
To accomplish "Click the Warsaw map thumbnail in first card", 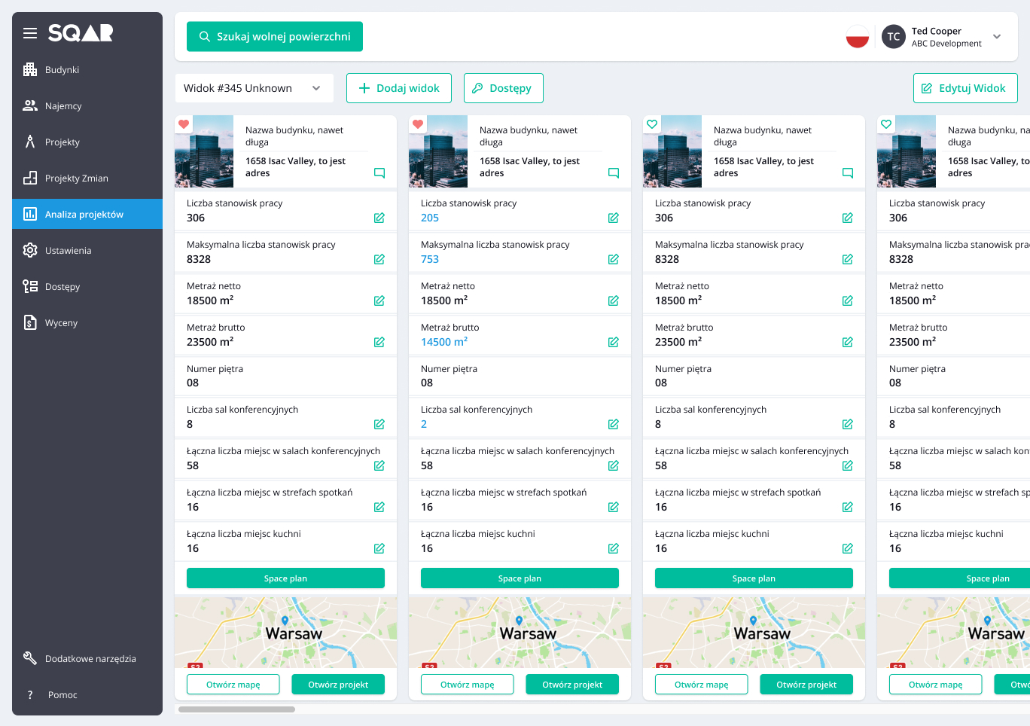I will 285,632.
